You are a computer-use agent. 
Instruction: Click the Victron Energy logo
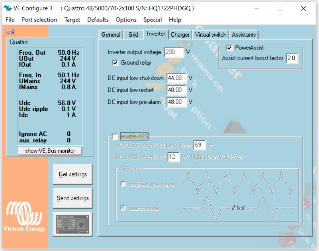click(24, 217)
